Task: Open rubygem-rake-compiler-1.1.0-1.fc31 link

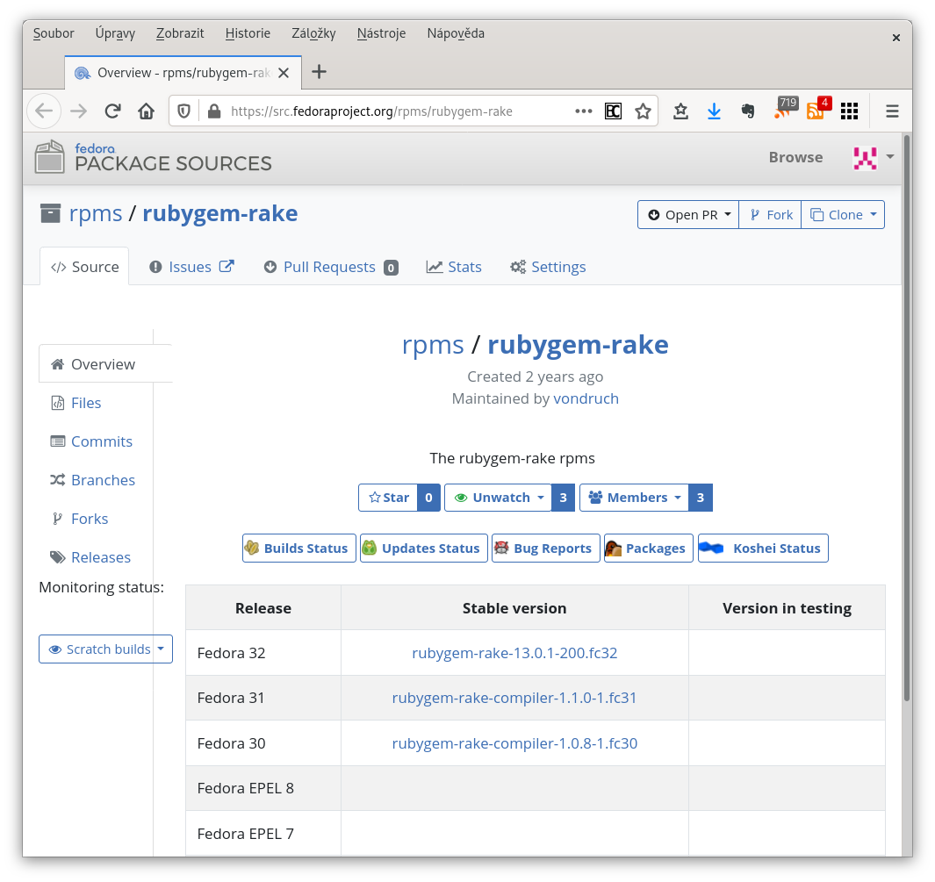Action: (x=514, y=698)
